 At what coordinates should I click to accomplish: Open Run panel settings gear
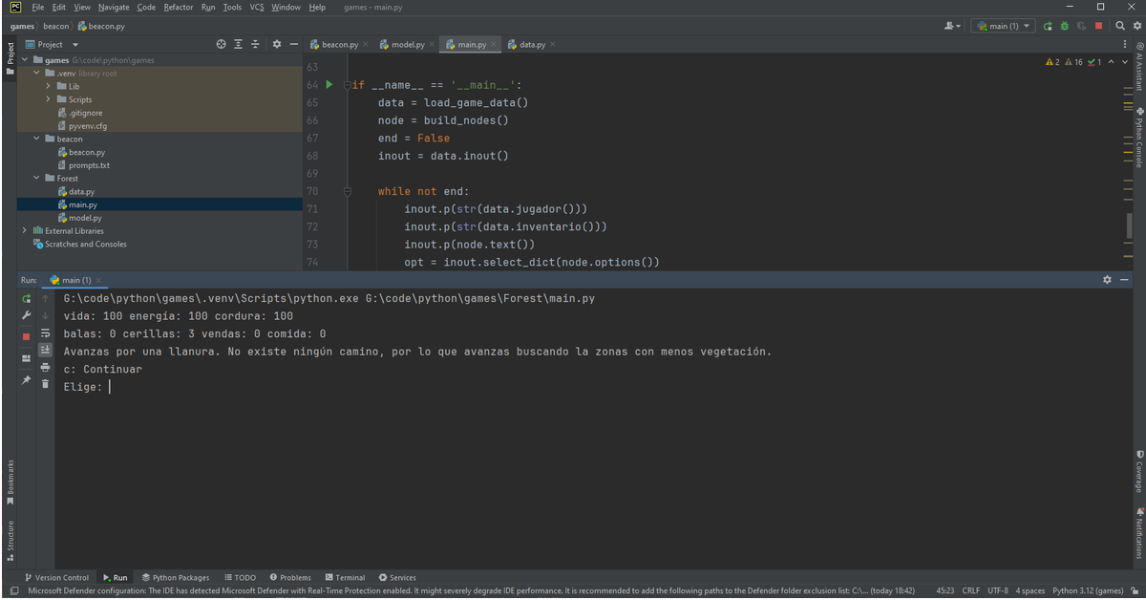[x=1108, y=280]
